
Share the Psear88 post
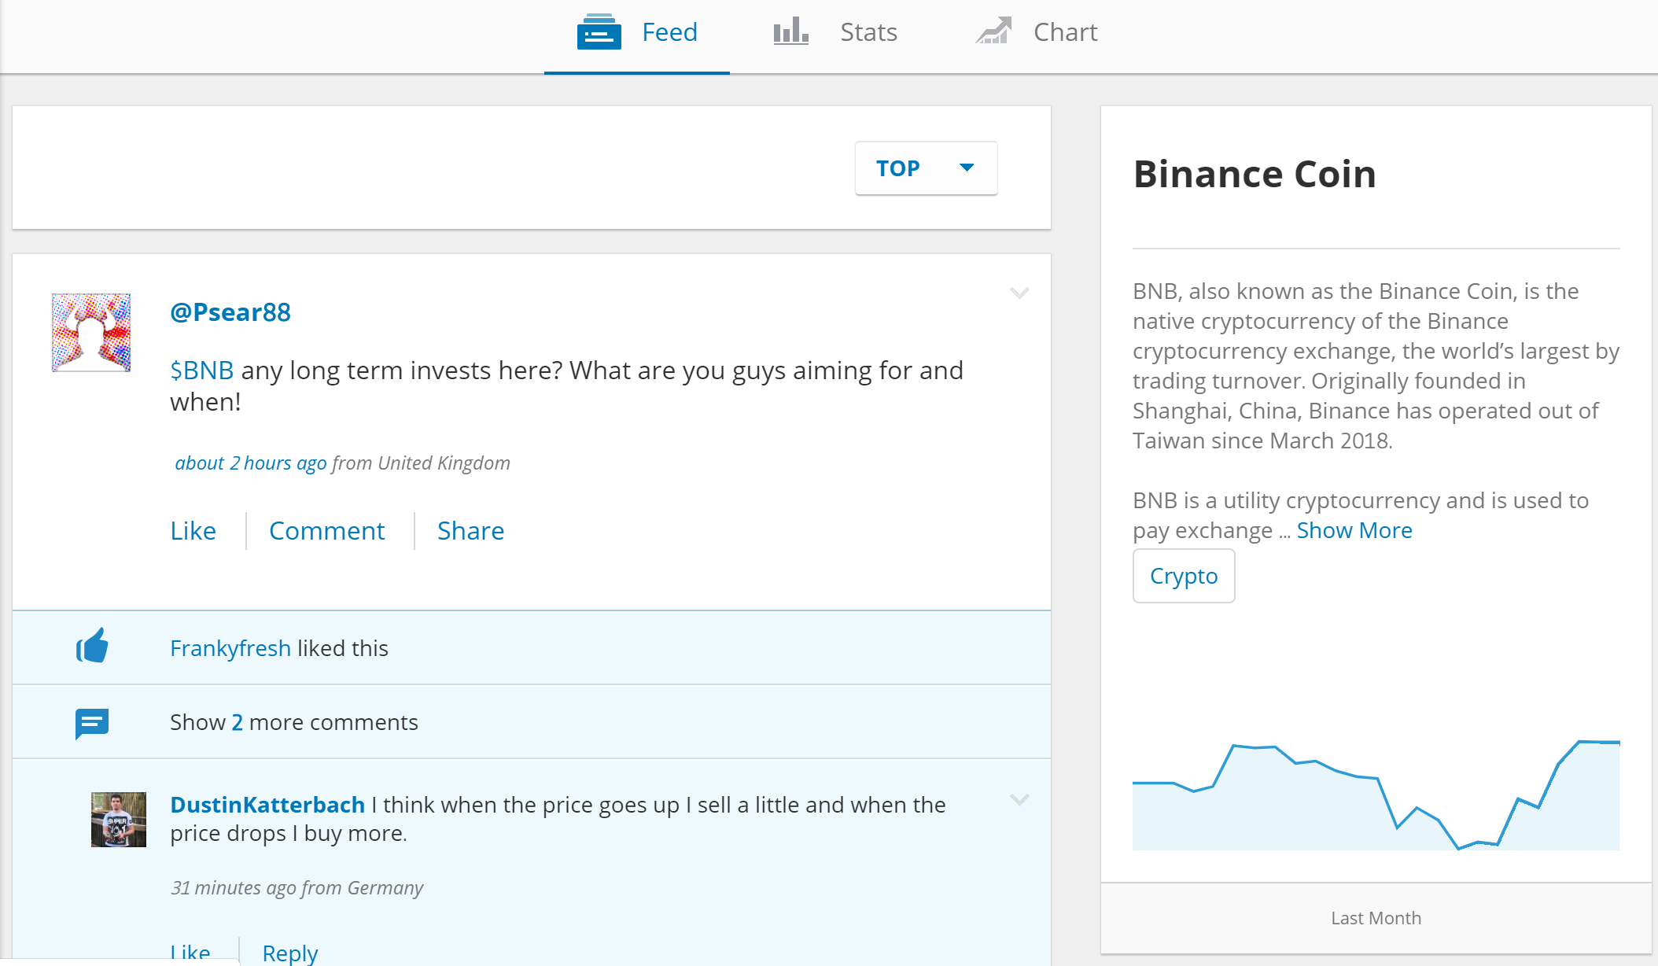471,531
